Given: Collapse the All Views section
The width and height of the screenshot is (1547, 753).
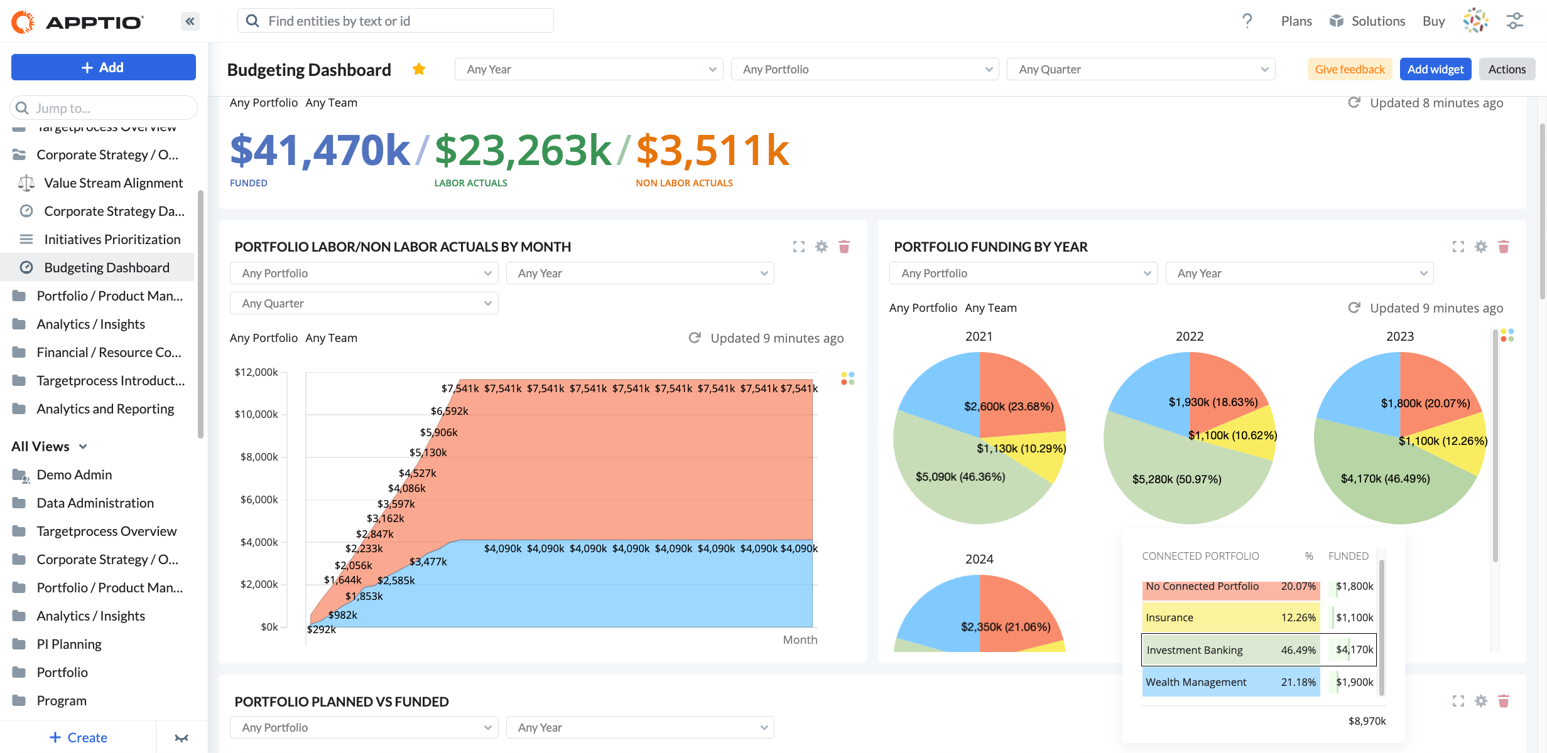Looking at the screenshot, I should [x=82, y=447].
